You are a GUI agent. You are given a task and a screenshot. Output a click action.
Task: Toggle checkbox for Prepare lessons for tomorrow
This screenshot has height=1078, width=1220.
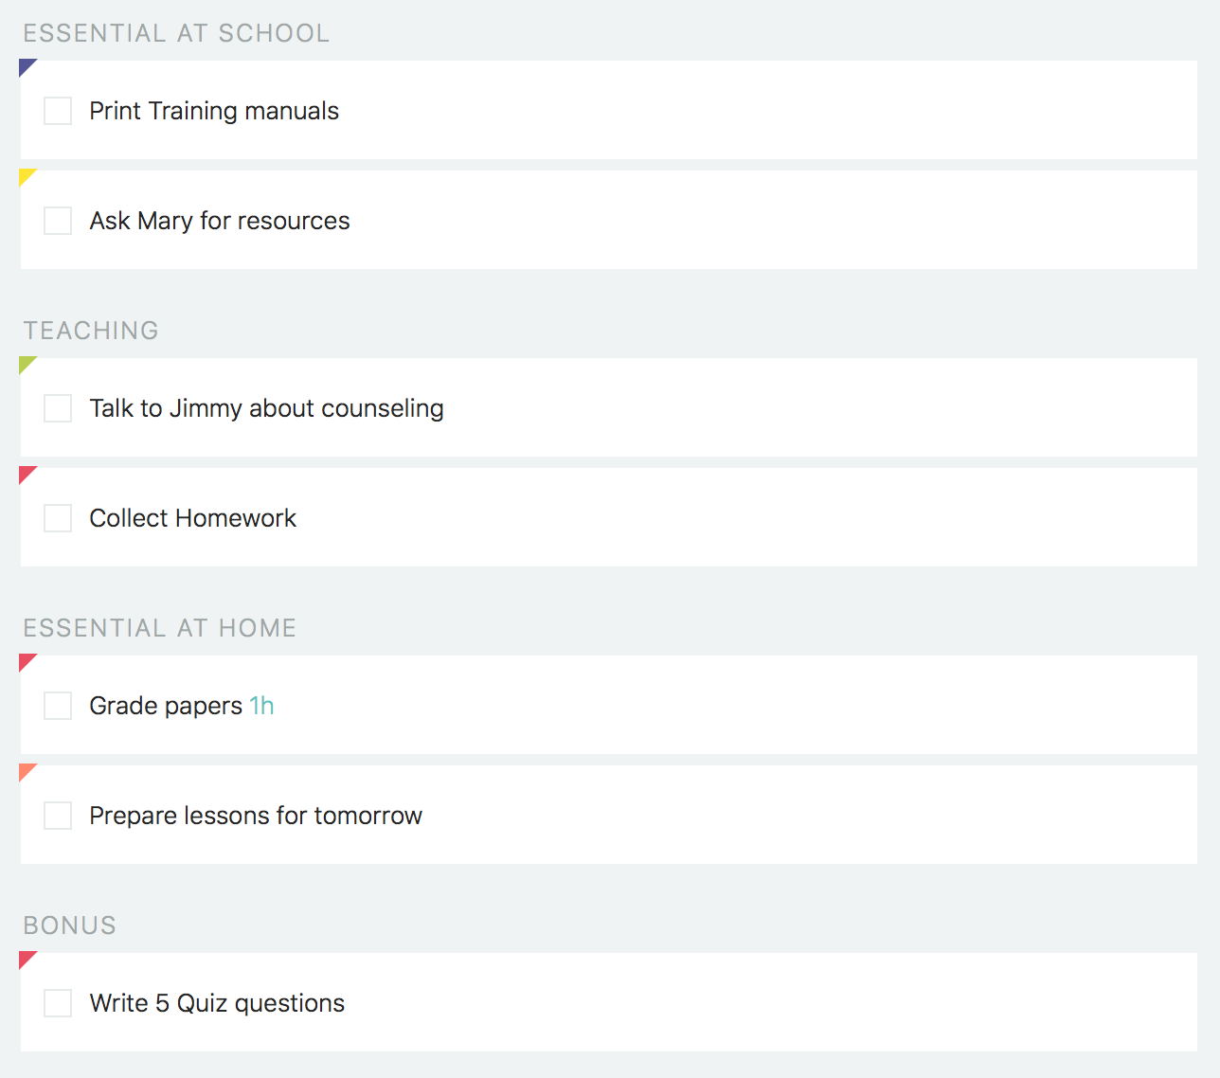(58, 816)
